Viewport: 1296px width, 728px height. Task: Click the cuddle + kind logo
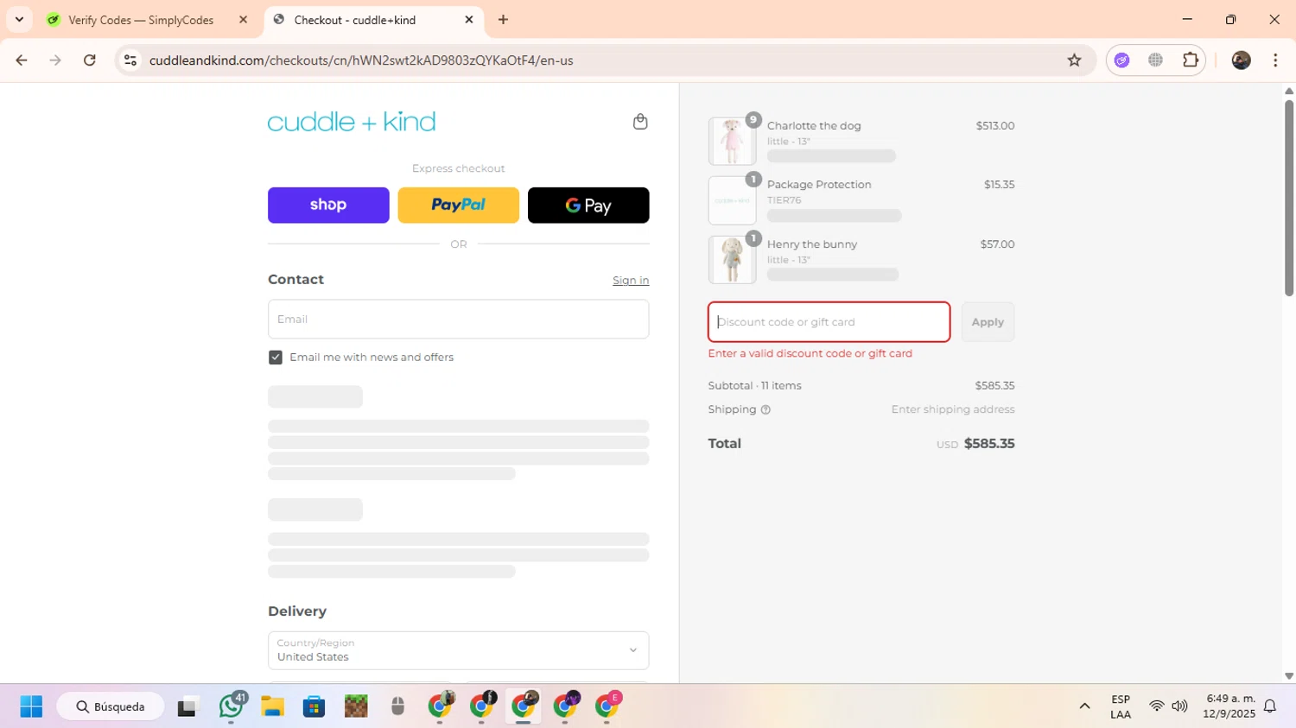tap(352, 122)
